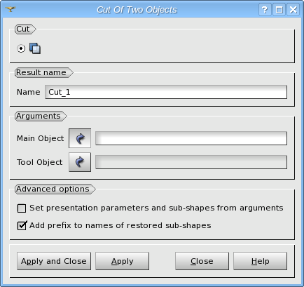The width and height of the screenshot is (304, 287).
Task: Click the Arguments group label
Action: (39, 116)
